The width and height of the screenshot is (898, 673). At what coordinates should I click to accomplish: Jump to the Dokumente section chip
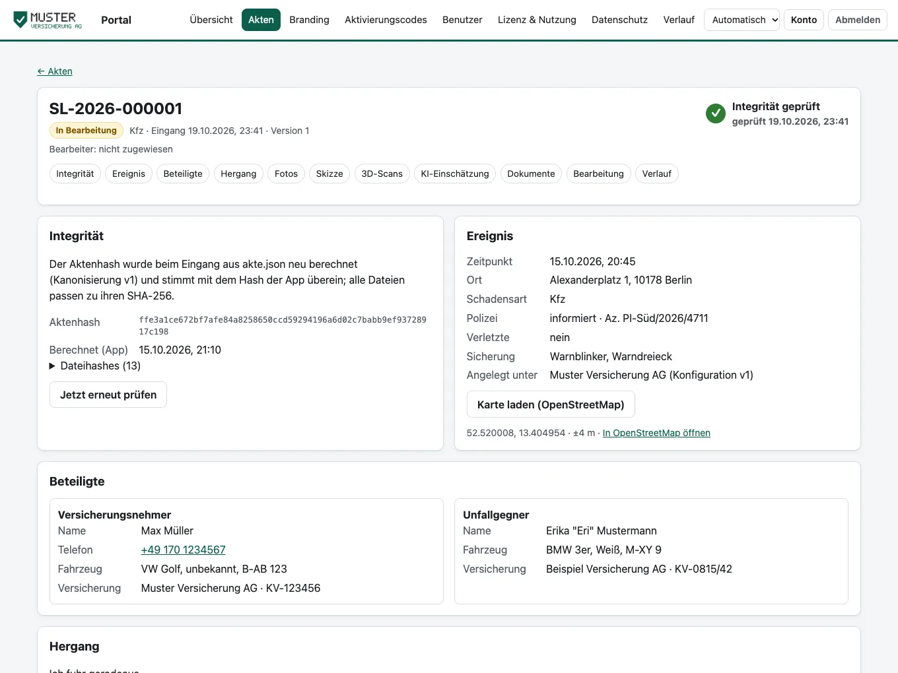[x=531, y=174]
